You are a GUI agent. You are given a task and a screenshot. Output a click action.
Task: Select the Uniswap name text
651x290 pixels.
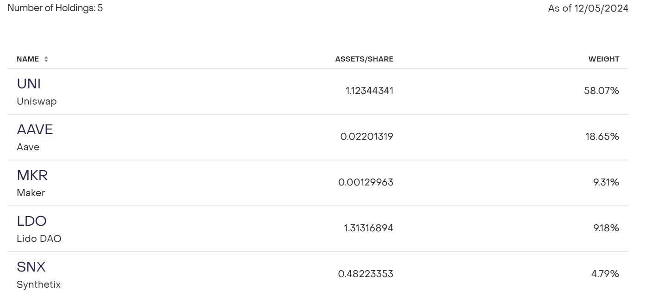[x=37, y=101]
